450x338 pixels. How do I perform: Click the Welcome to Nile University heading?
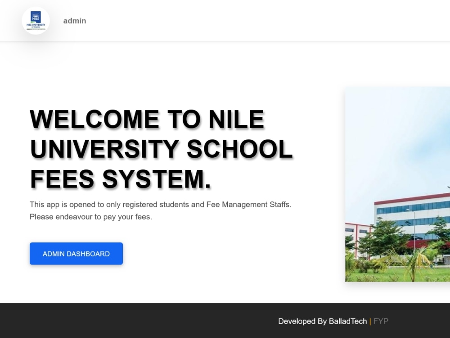point(161,149)
